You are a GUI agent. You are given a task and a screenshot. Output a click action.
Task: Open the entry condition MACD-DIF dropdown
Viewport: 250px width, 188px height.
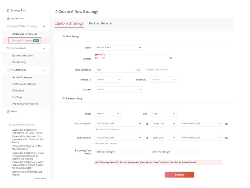click(119, 123)
